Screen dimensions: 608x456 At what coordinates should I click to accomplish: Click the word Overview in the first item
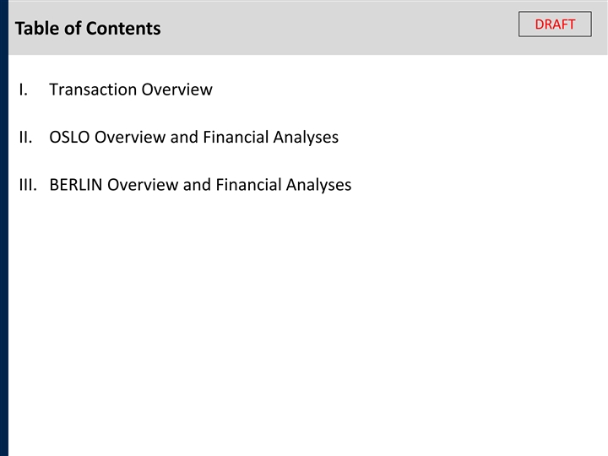pyautogui.click(x=176, y=90)
